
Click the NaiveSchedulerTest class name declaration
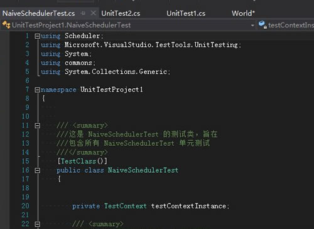click(x=143, y=170)
